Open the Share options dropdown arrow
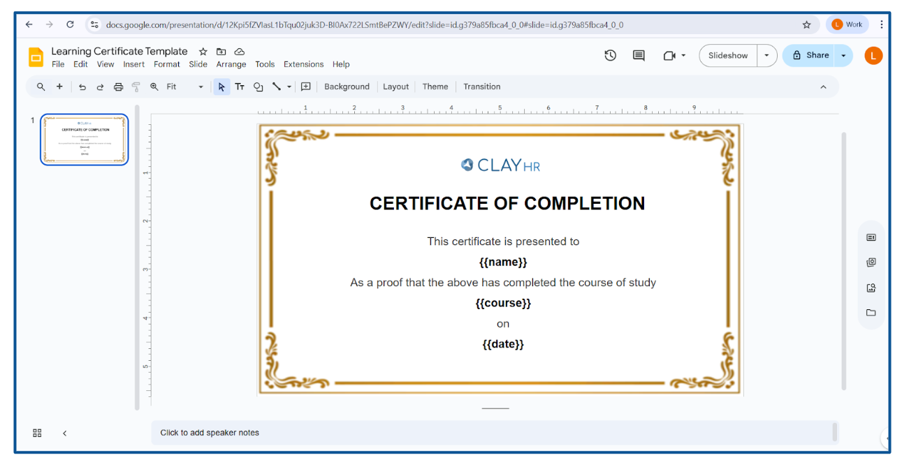This screenshot has width=902, height=469. coord(843,55)
